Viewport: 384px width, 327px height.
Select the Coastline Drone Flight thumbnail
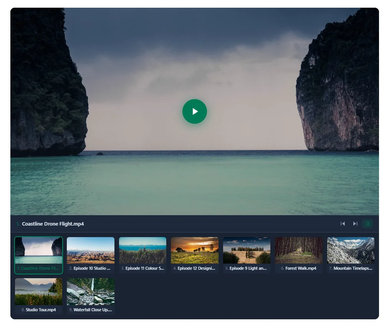(39, 255)
